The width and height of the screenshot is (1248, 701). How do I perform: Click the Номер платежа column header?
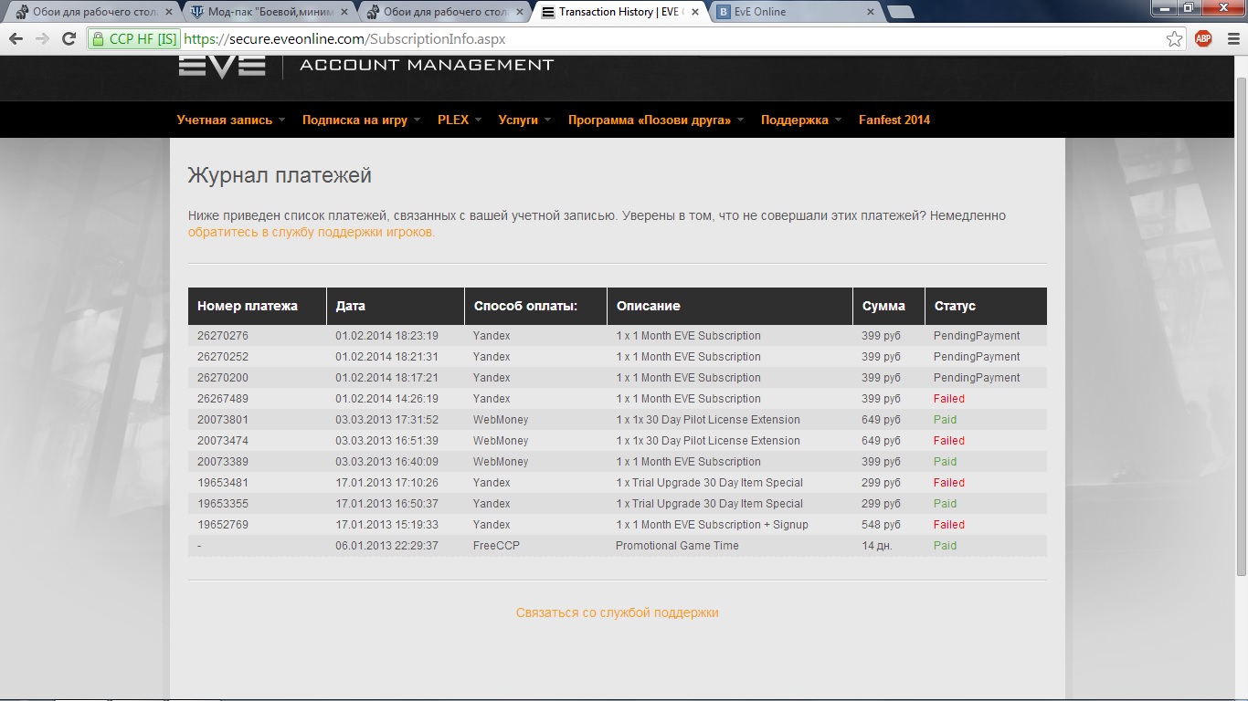click(258, 306)
